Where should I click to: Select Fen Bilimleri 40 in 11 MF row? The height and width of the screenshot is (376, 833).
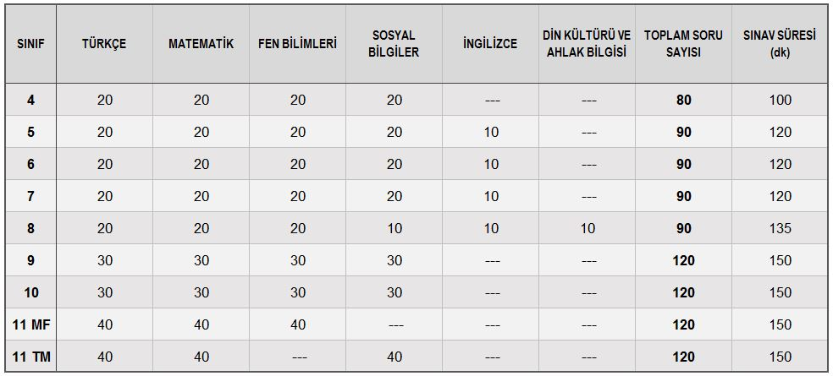pos(297,324)
